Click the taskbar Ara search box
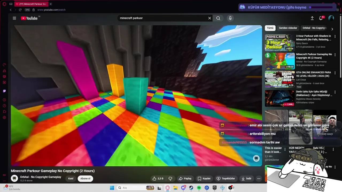The image size is (342, 192). pos(136,188)
